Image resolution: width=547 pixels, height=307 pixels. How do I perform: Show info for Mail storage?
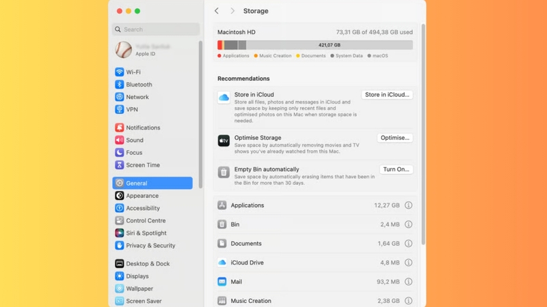(408, 282)
